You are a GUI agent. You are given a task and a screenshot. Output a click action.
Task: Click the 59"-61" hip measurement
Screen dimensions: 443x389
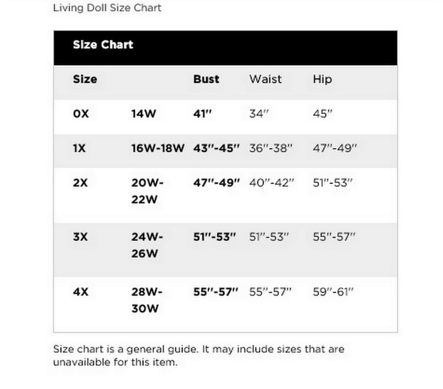333,292
